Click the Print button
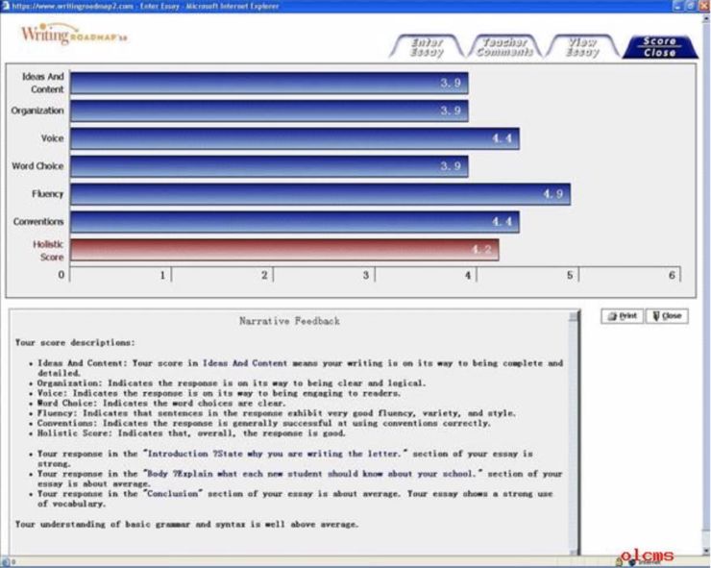 coord(623,316)
